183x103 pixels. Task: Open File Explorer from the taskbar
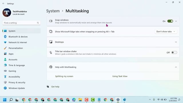[x=80, y=100]
